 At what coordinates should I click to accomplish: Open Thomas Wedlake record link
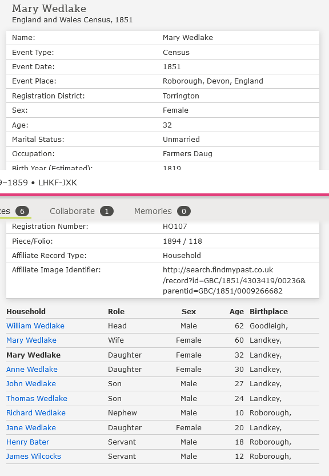[37, 398]
